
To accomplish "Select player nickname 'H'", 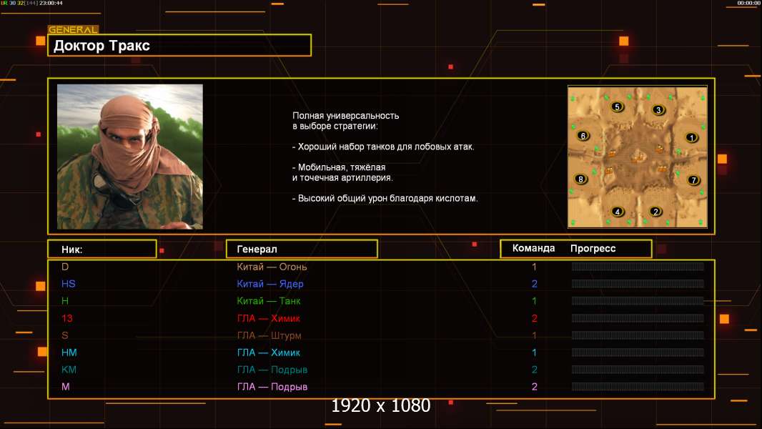I will click(65, 301).
